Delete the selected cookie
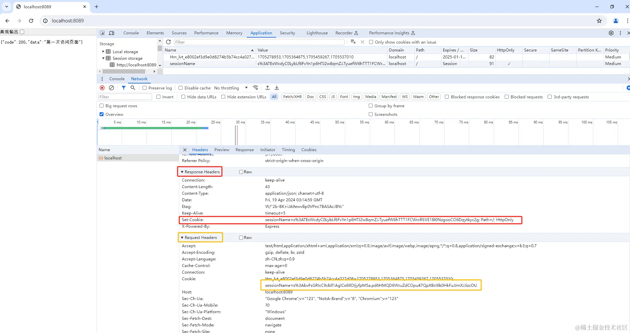 (362, 42)
